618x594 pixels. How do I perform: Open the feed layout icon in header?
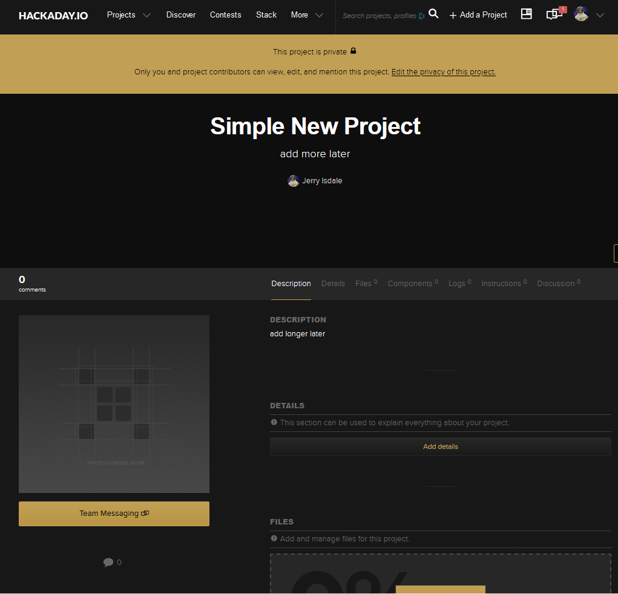(x=526, y=14)
